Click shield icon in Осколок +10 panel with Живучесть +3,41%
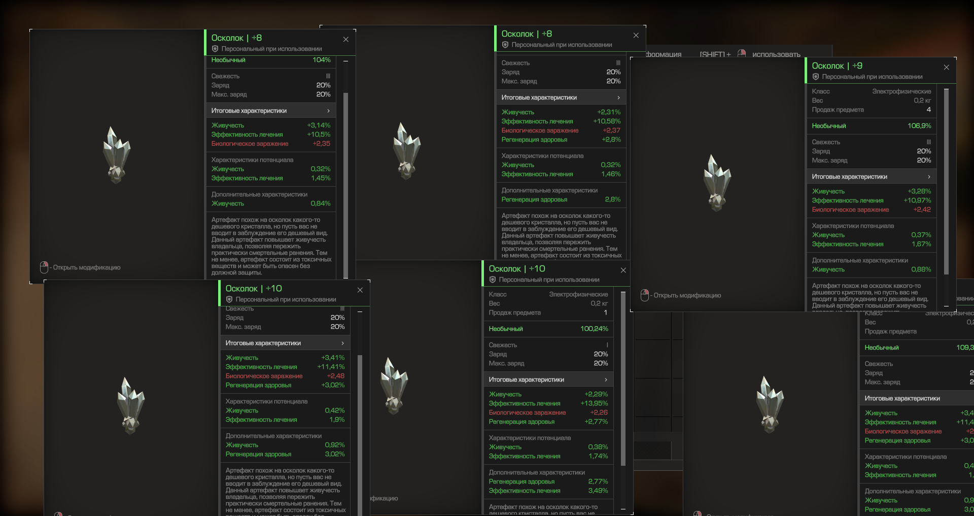The height and width of the screenshot is (516, 974). coord(229,299)
